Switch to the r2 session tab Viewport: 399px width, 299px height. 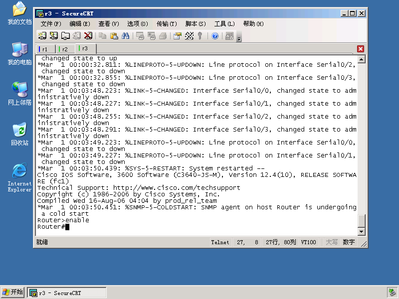66,49
